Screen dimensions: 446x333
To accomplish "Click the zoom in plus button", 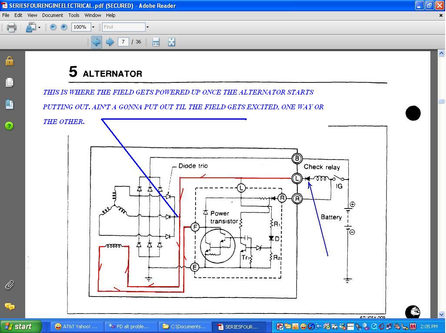I will pos(64,27).
